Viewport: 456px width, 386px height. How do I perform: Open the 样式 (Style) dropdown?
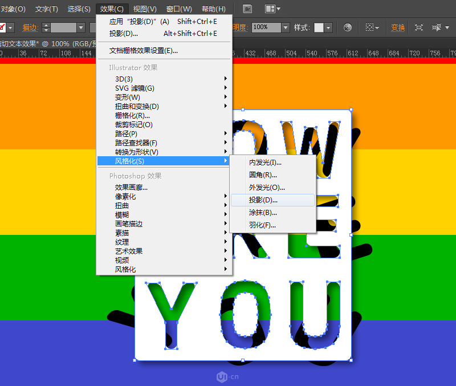coord(328,27)
